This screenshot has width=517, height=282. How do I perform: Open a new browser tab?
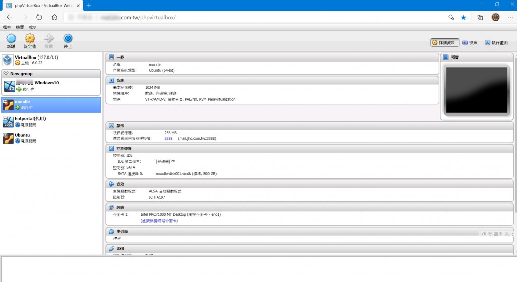89,5
